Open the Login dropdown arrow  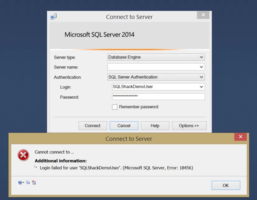[x=201, y=87]
